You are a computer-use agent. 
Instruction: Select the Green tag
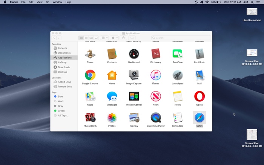[64, 111]
